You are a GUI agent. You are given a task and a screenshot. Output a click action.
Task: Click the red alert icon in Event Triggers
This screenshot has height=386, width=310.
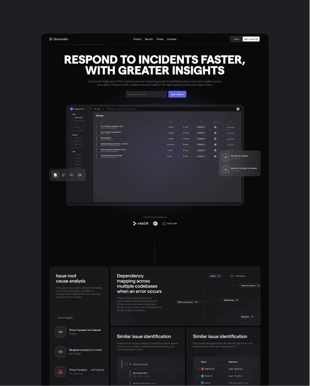[x=60, y=372]
